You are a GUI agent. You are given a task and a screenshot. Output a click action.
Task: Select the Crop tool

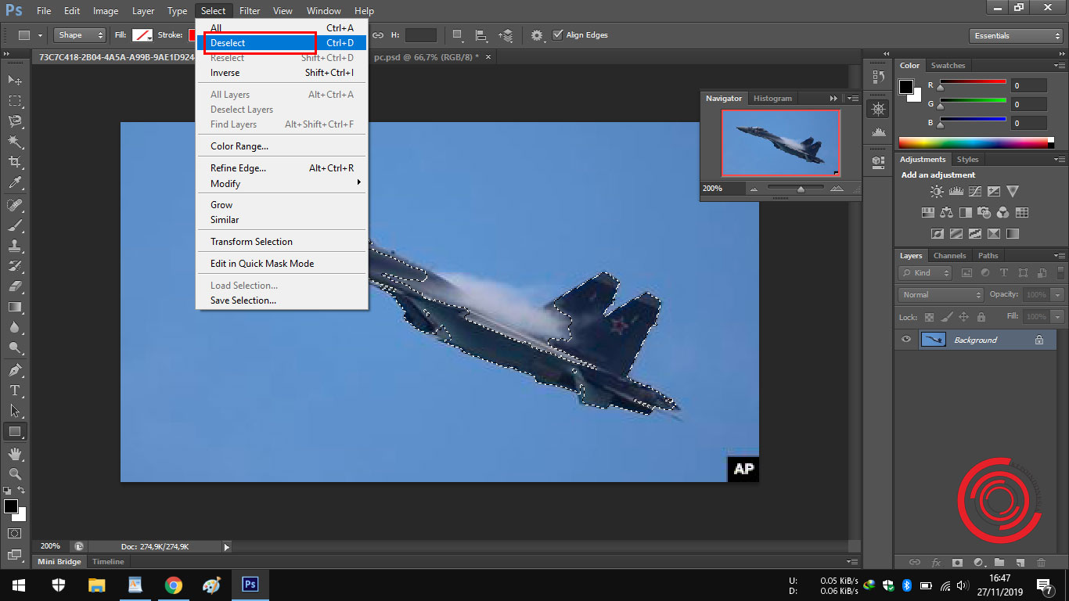tap(15, 162)
